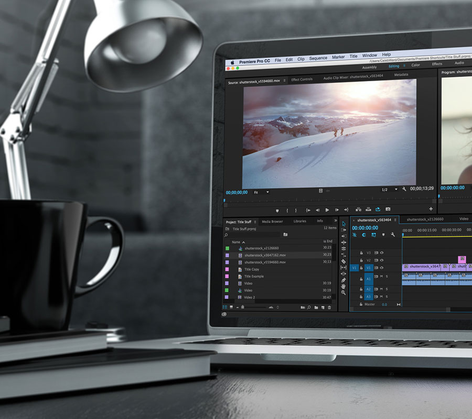Screen dimensions: 472x419
Task: Switch to the Effect Controls tab
Action: point(302,79)
